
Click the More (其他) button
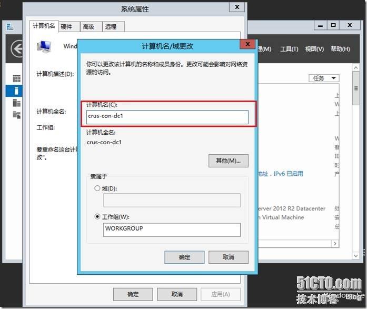(x=228, y=161)
